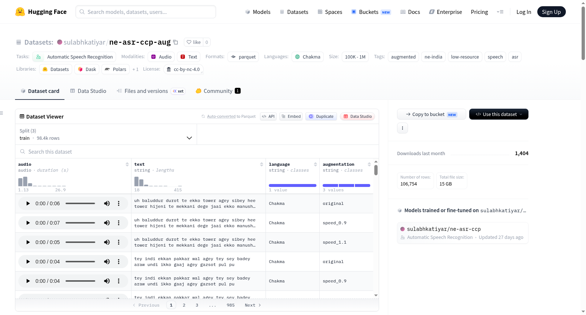The width and height of the screenshot is (586, 315).
Task: Like the ne-asr-ccp-aug dataset
Action: (194, 42)
